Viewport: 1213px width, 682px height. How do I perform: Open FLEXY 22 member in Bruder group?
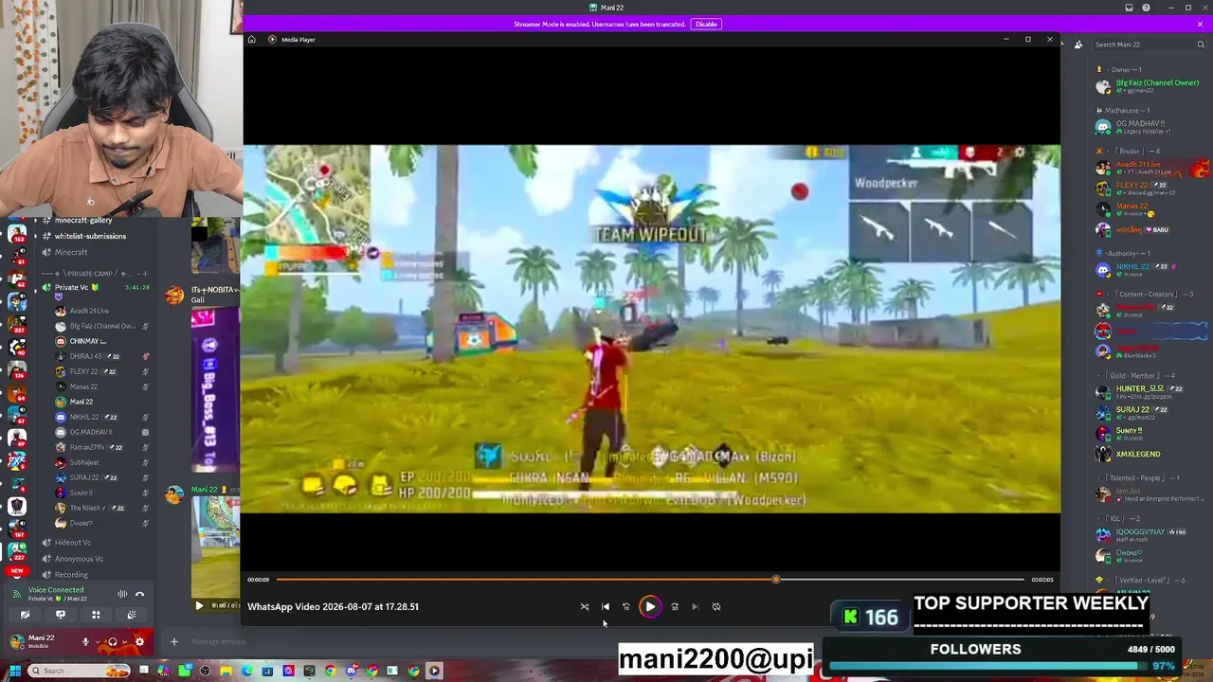tap(1149, 188)
